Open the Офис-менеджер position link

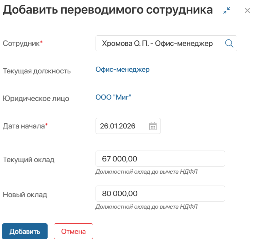click(x=122, y=70)
